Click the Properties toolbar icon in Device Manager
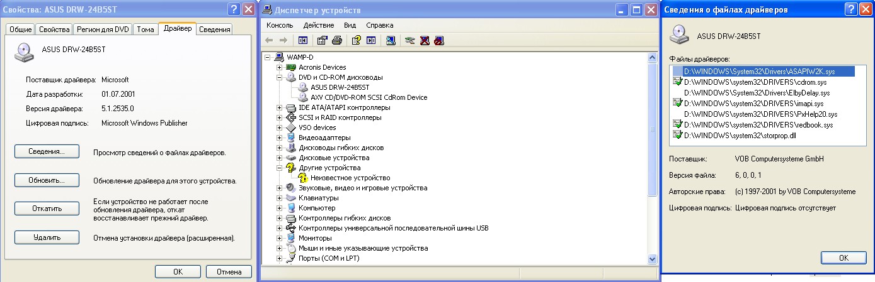875x282 pixels. [323, 41]
